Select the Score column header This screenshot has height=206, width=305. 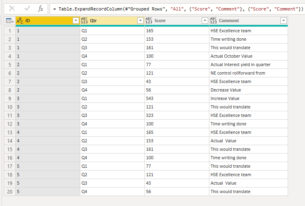tap(177, 21)
